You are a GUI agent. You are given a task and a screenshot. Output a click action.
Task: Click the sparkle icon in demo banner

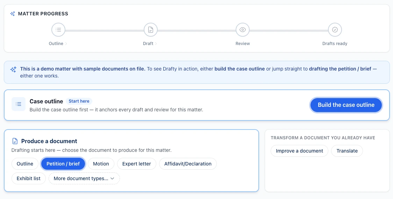(x=13, y=69)
